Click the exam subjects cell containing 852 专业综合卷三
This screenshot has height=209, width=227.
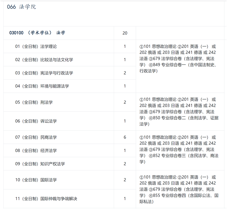click(x=178, y=149)
